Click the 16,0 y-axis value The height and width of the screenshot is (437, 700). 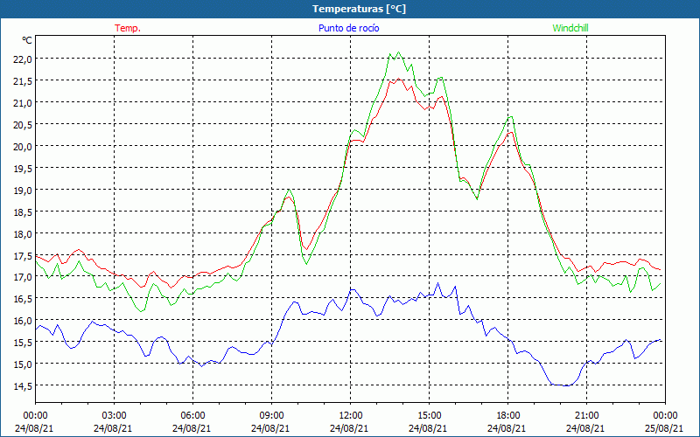23,321
